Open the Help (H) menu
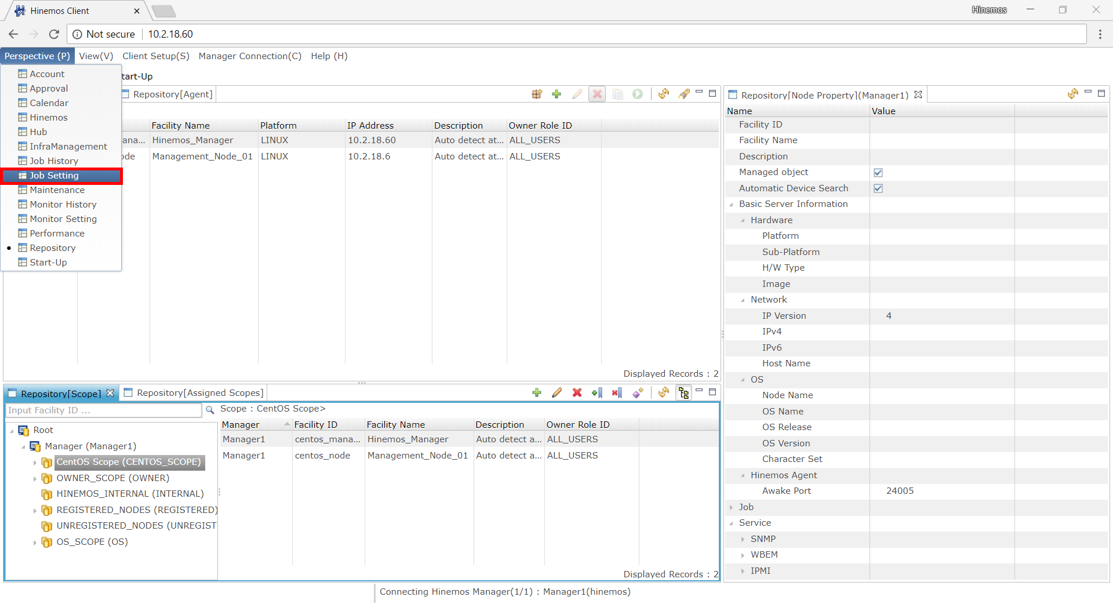 click(329, 56)
